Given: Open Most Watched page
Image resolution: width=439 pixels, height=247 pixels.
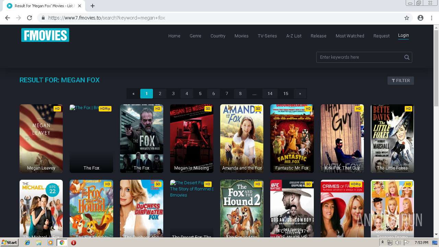Looking at the screenshot, I should (350, 36).
